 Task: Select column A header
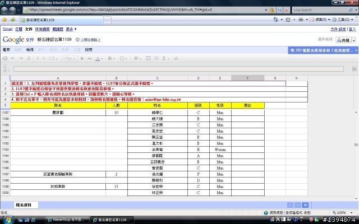(x=58, y=78)
